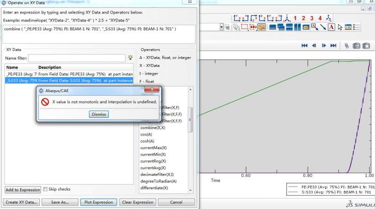Choose the currentMax(X) operator
This screenshot has width=375, height=209.
coord(153,148)
